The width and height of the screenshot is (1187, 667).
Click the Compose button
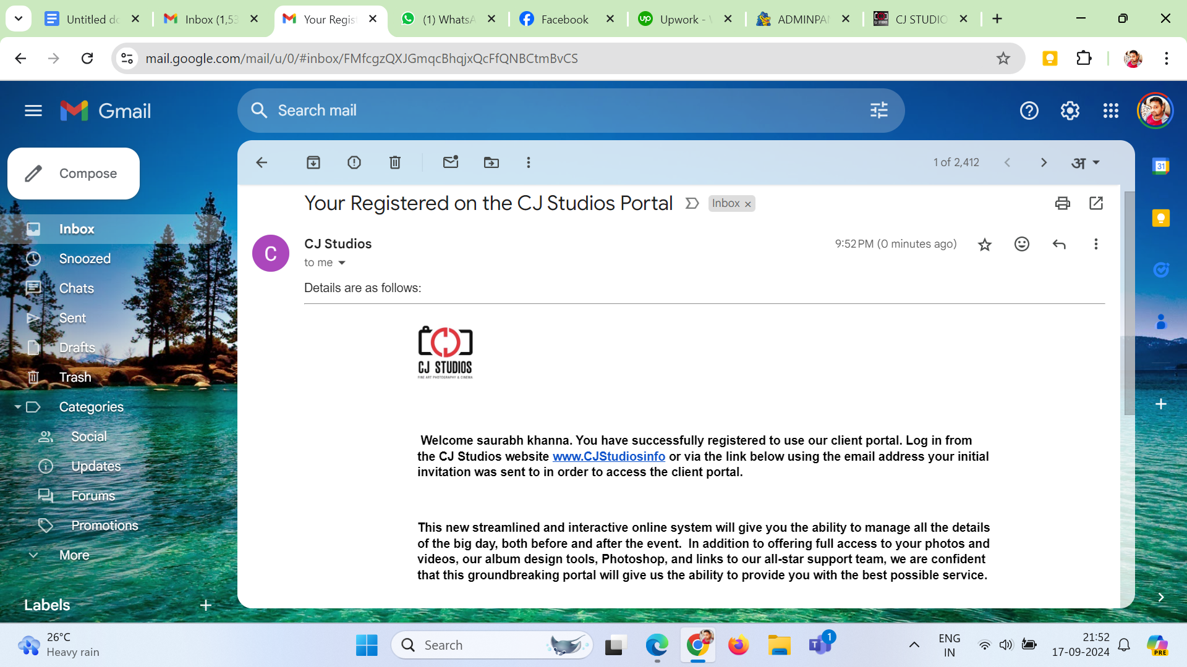[74, 174]
